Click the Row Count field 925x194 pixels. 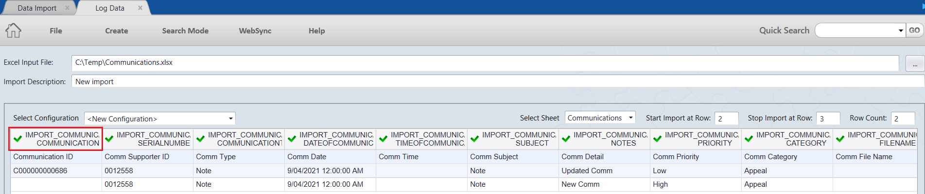(903, 119)
